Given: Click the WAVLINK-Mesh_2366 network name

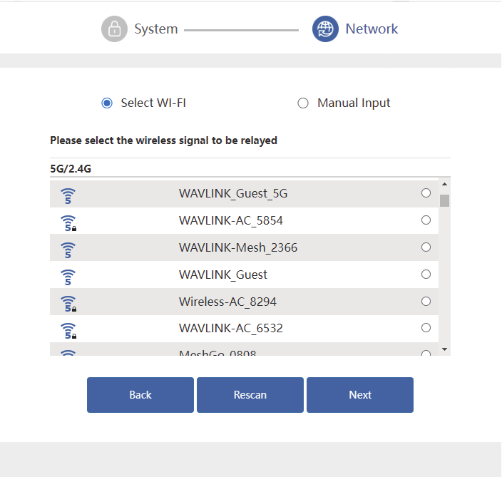Looking at the screenshot, I should 238,248.
